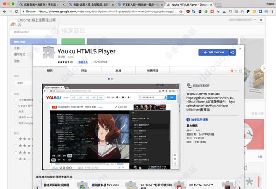
Task: Toggle the 免費 free filter checkbox
Action: [16, 112]
